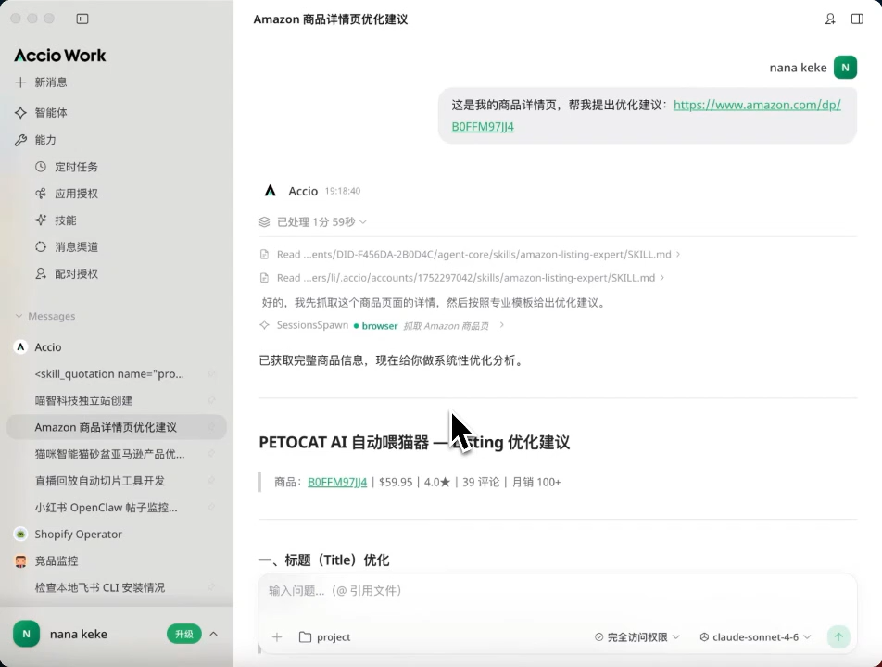Click the green N avatar in chat
Image resolution: width=882 pixels, height=667 pixels.
coord(845,68)
